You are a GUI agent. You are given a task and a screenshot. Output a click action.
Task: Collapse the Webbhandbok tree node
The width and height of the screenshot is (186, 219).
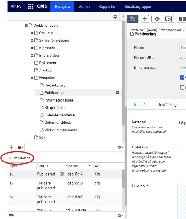click(x=26, y=26)
